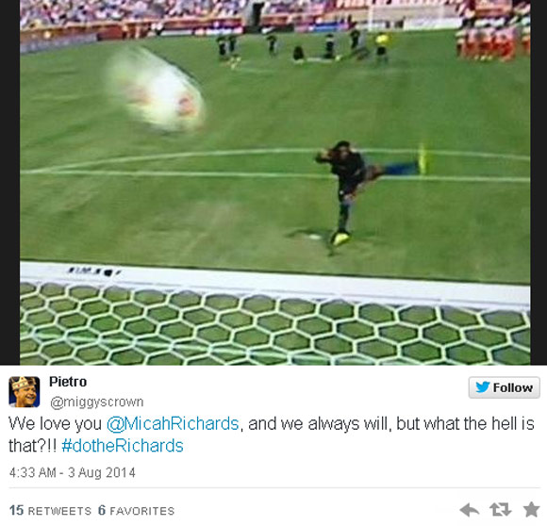Open the 4:33 AM - 3 Aug 2014 timestamp
This screenshot has width=547, height=526.
tap(73, 472)
